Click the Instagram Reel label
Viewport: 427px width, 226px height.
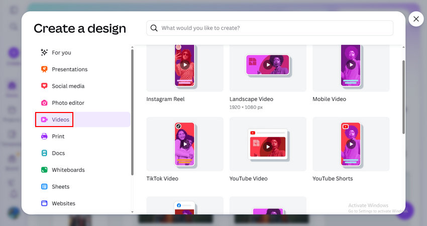[x=165, y=99]
